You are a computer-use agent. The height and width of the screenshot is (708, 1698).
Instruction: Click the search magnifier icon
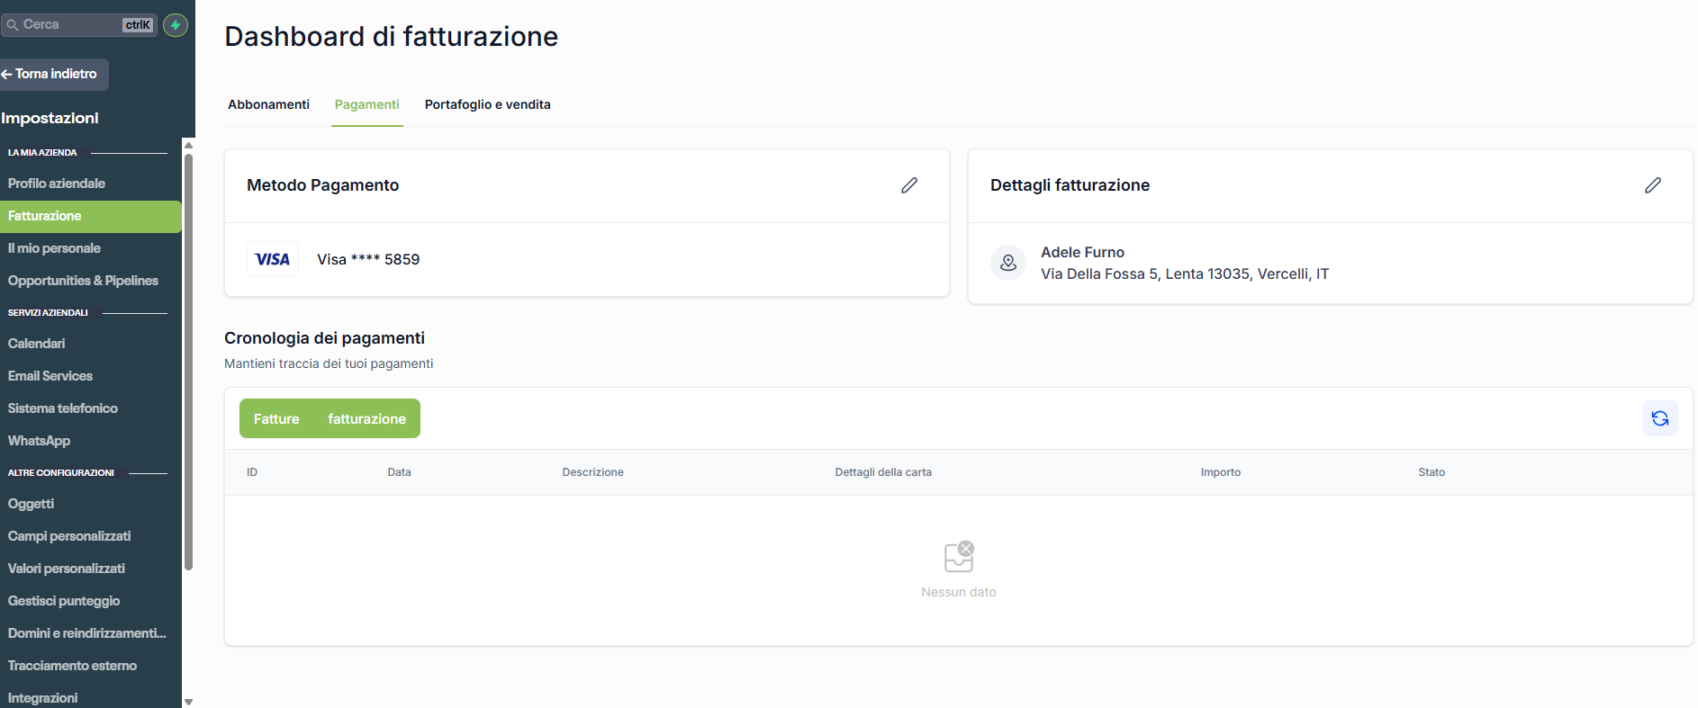click(13, 25)
